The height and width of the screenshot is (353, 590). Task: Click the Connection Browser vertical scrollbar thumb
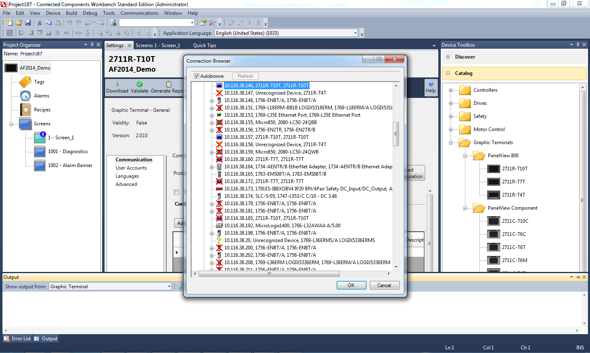click(396, 134)
